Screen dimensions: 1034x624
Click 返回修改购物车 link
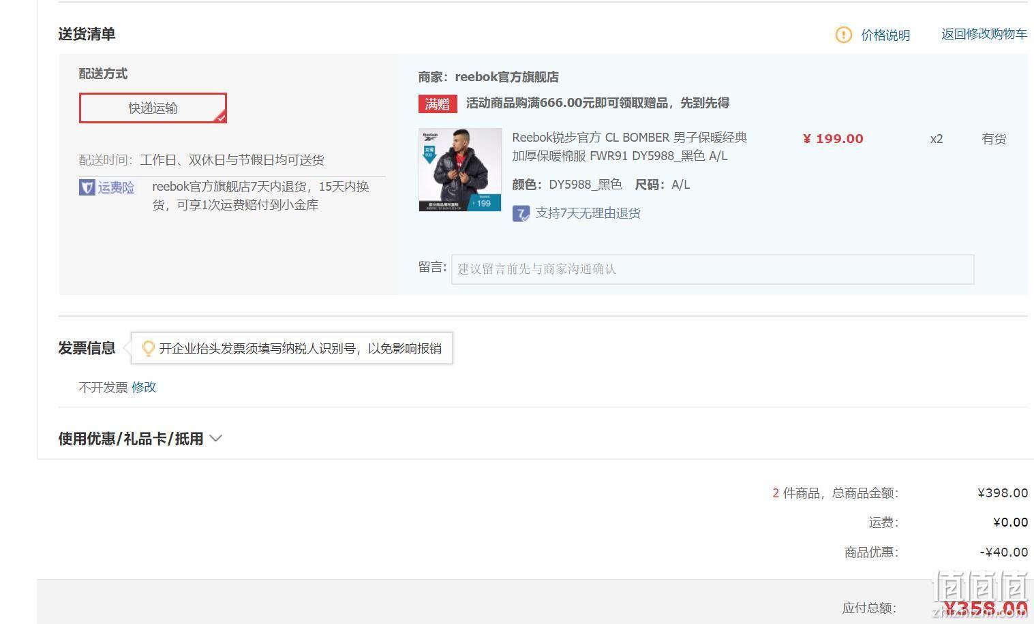984,34
